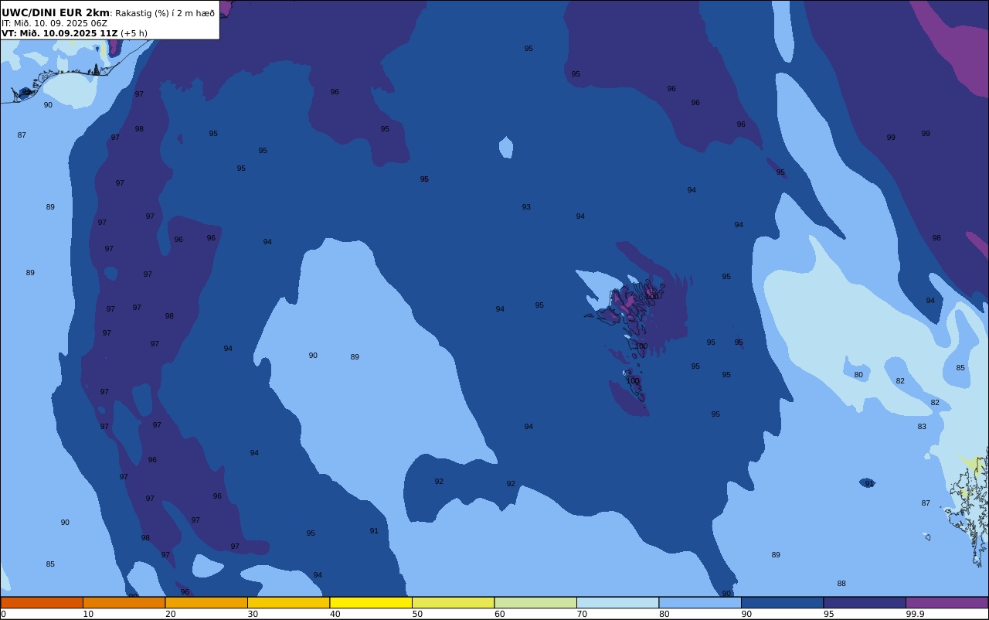This screenshot has width=989, height=620.
Task: Select the 95–99.9 dark indigo legend swatch
Action: [x=865, y=602]
